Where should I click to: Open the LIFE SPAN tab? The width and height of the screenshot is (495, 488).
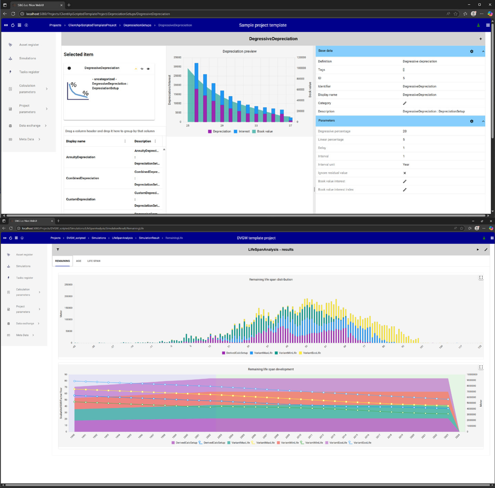click(94, 261)
